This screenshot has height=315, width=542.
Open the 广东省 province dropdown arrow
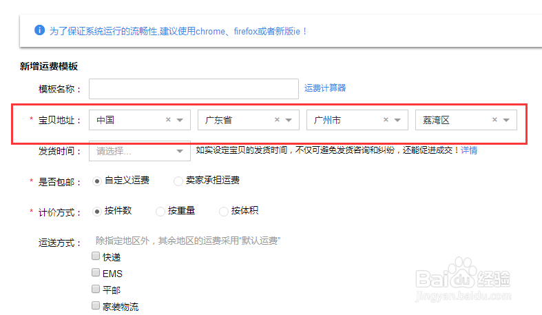pyautogui.click(x=289, y=120)
